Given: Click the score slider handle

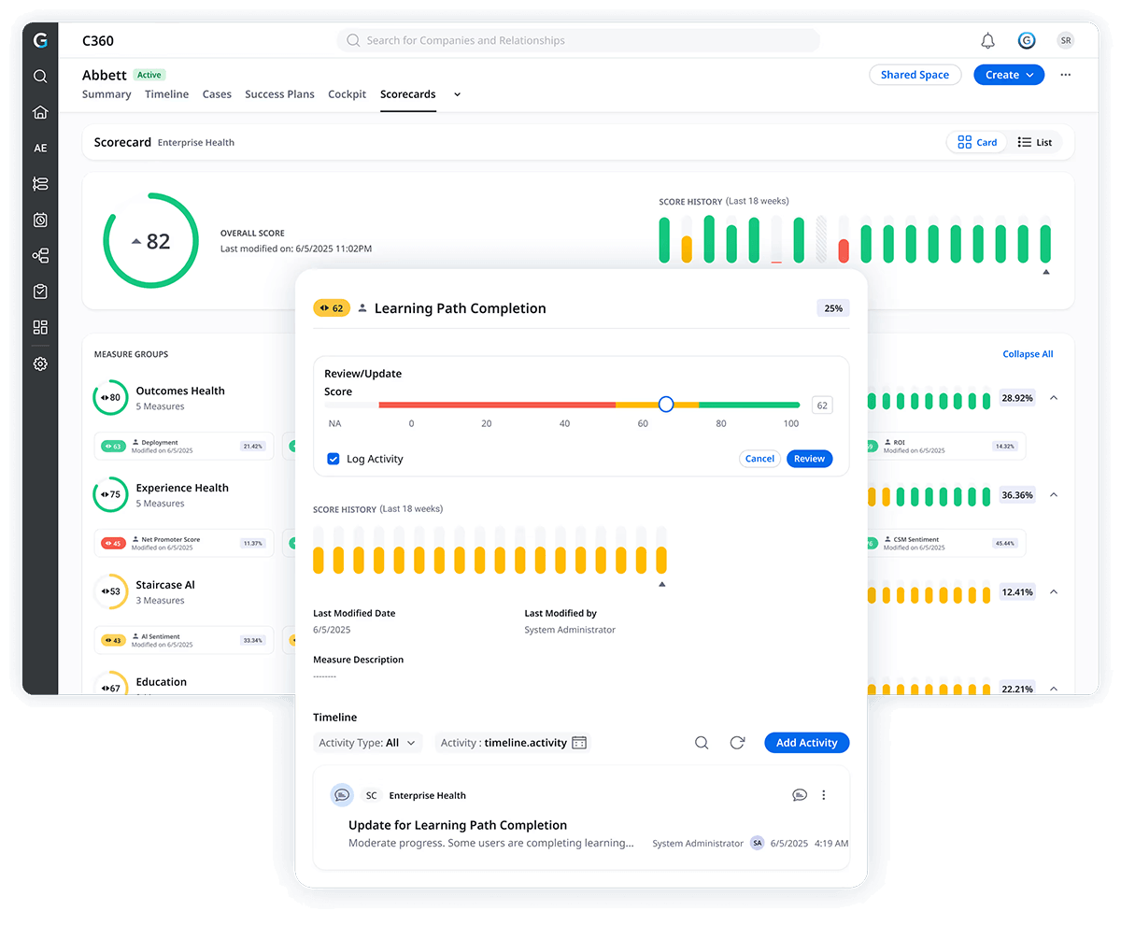Looking at the screenshot, I should (x=665, y=405).
